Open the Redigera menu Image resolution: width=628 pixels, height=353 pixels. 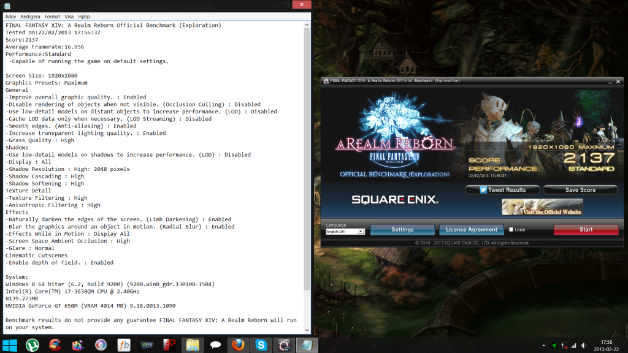pyautogui.click(x=30, y=17)
